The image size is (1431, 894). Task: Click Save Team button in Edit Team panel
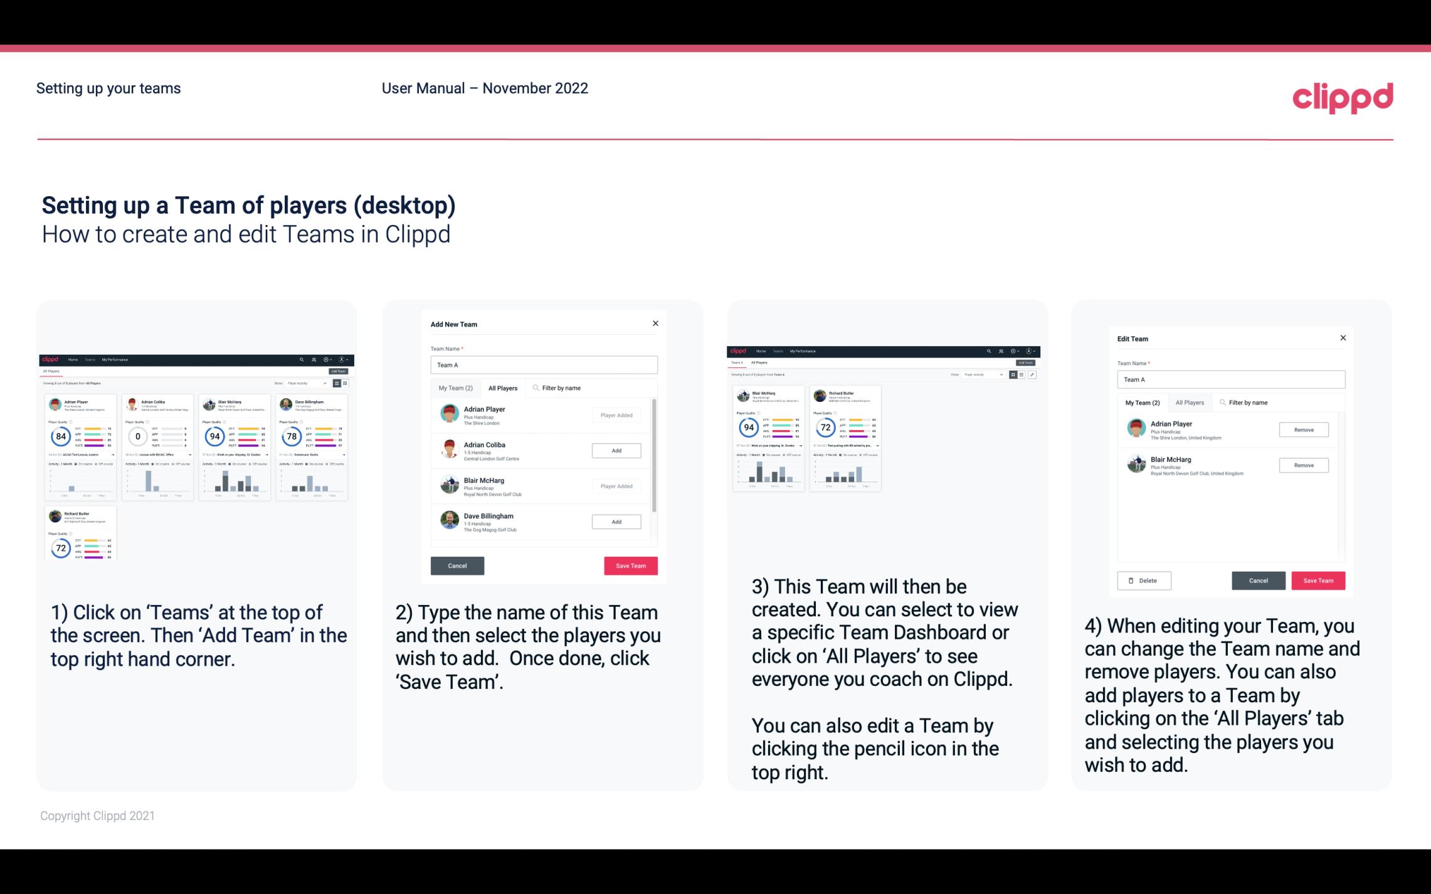[1317, 579]
